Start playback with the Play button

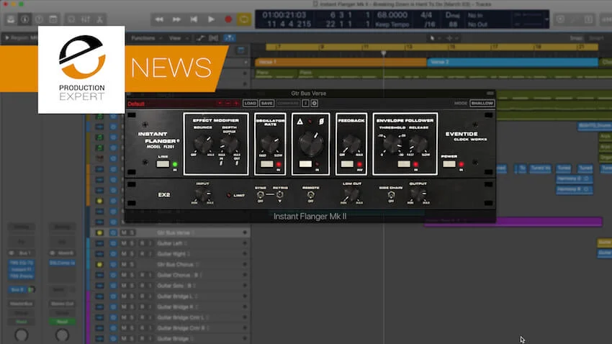(211, 19)
